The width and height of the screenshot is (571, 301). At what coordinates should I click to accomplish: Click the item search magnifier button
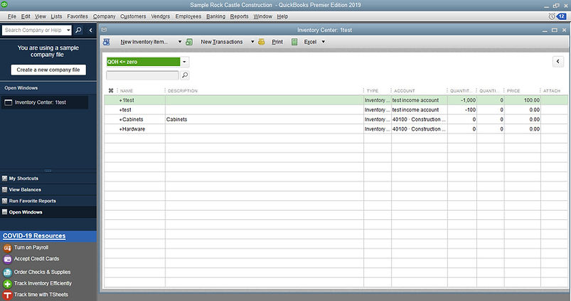185,75
